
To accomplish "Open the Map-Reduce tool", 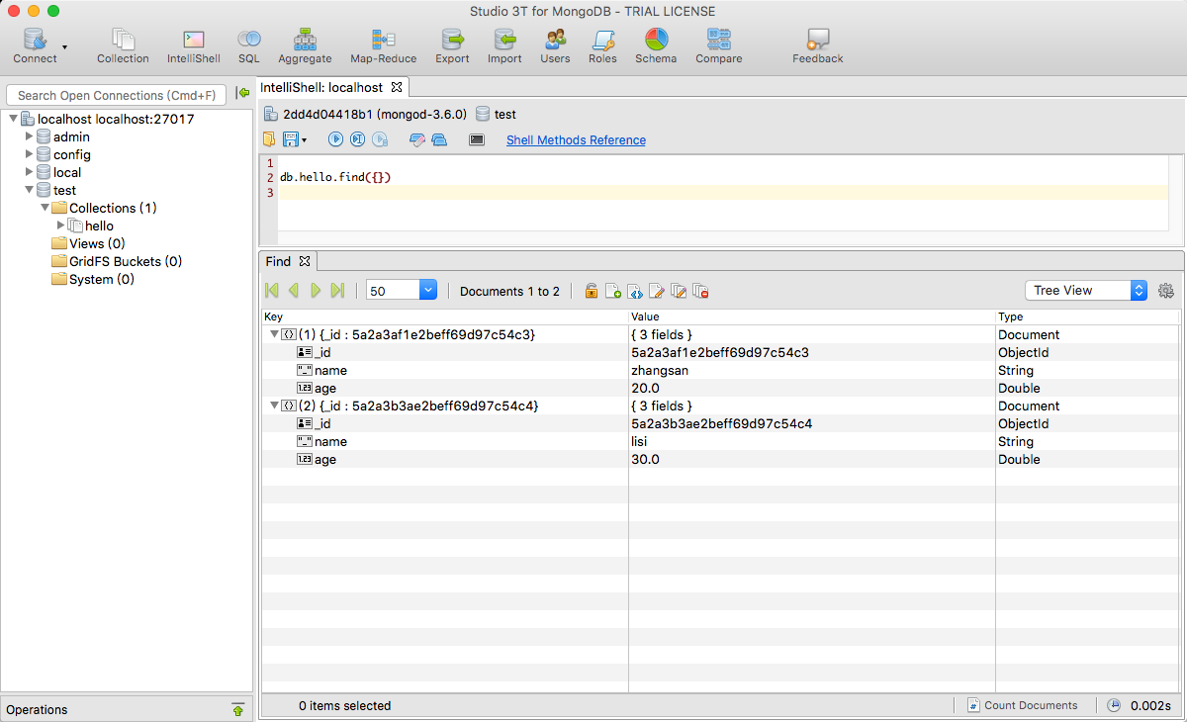I will tap(383, 45).
